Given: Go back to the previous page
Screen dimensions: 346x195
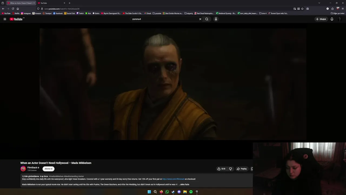Looking at the screenshot, I should (x=3, y=9).
